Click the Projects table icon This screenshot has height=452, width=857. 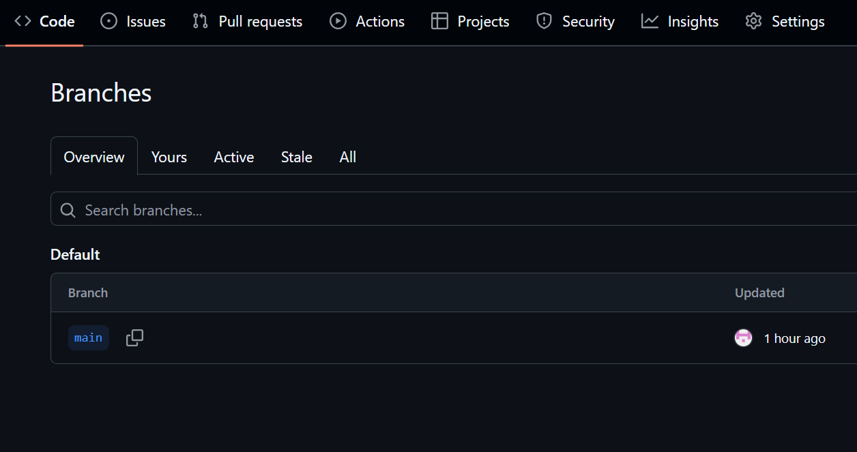point(439,22)
